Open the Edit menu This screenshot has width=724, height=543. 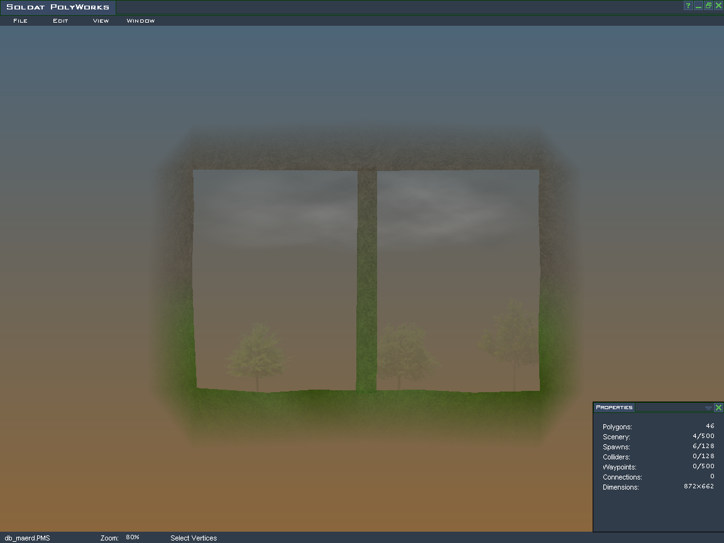point(60,21)
